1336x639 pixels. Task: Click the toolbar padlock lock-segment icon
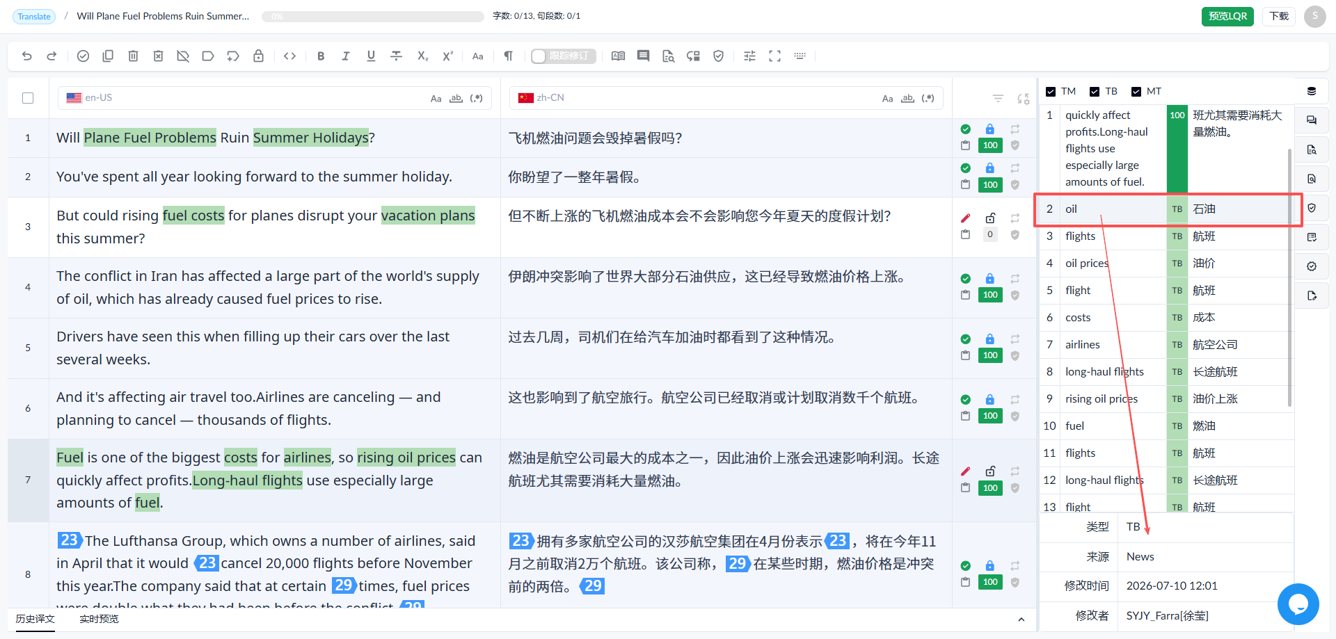(x=258, y=56)
